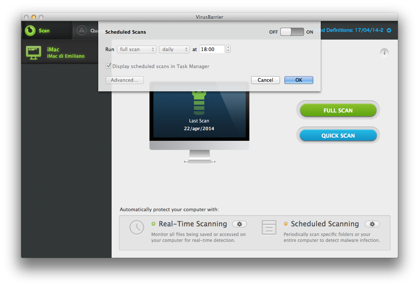Click the time stepper arrows

(228, 49)
